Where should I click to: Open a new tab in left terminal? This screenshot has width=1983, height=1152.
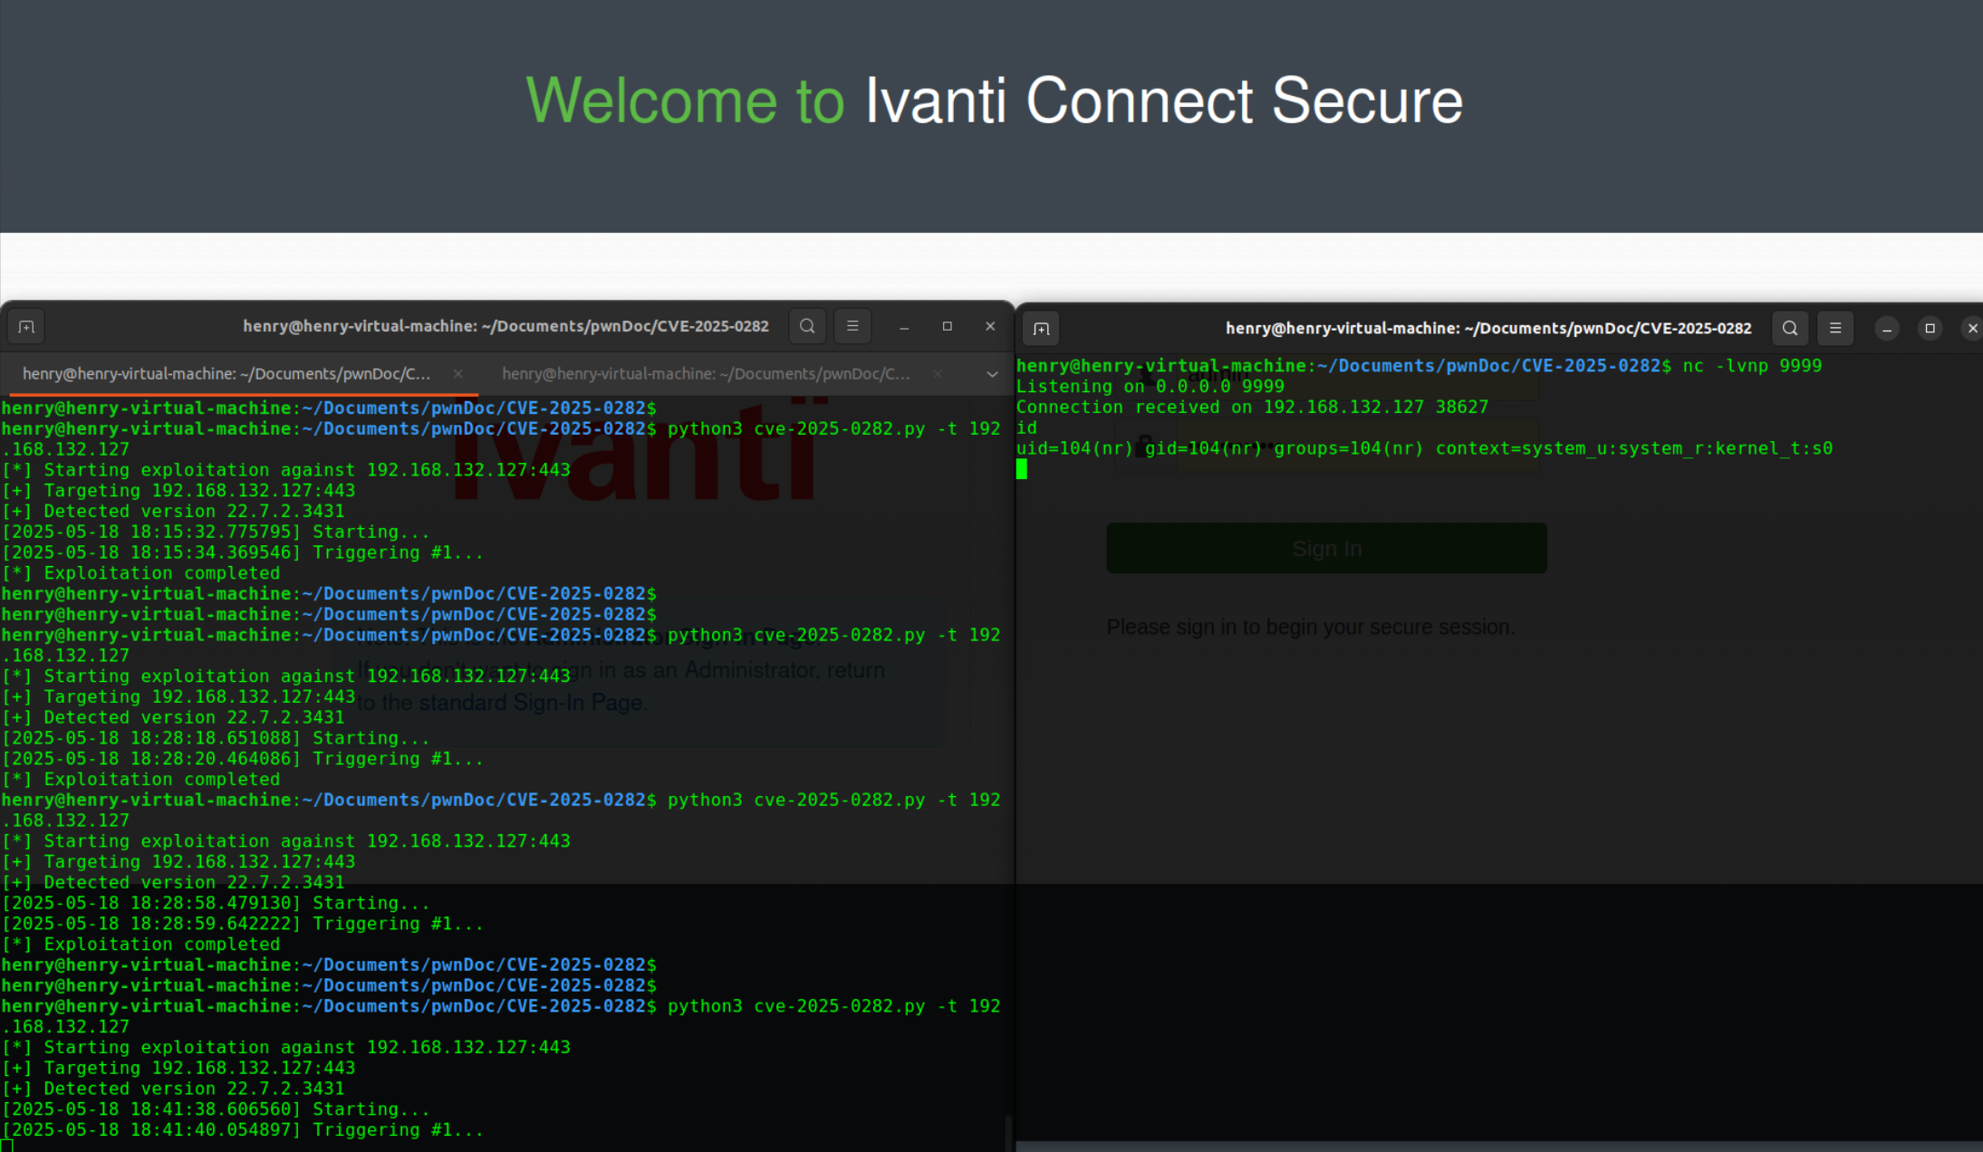[26, 327]
